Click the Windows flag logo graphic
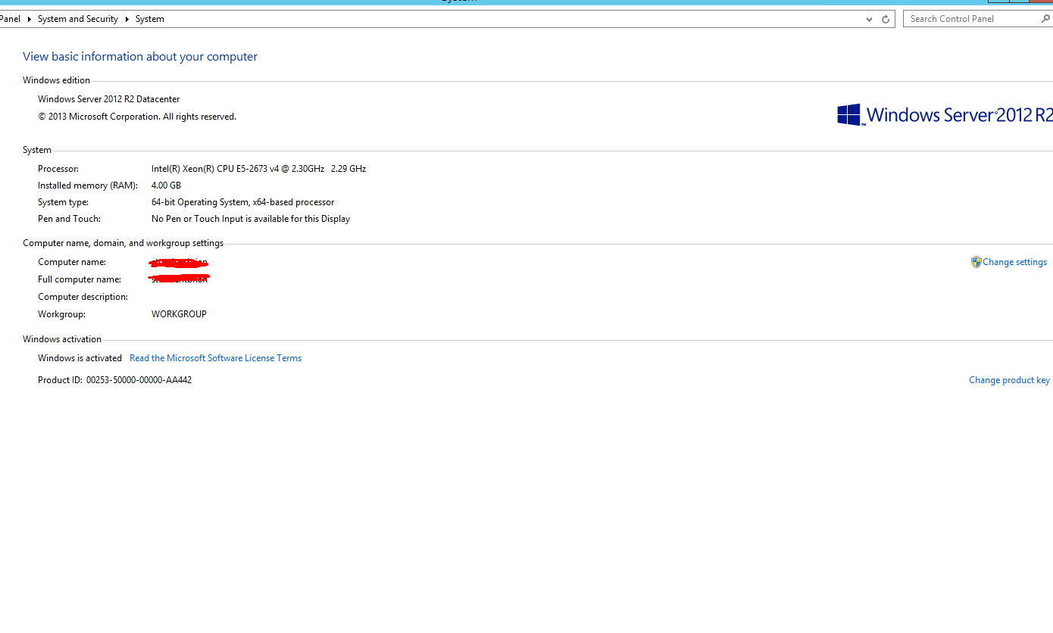 [x=848, y=115]
